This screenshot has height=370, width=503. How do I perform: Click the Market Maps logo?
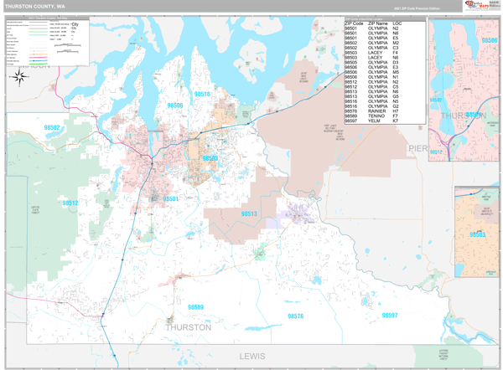click(x=484, y=6)
